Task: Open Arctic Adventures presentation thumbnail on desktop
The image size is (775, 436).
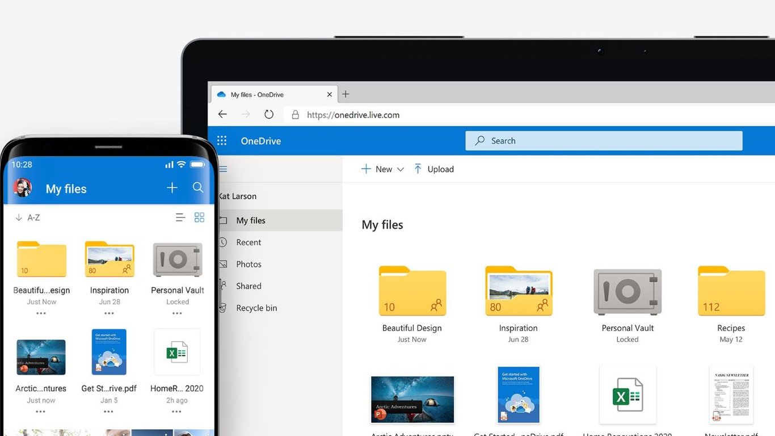Action: 412,400
